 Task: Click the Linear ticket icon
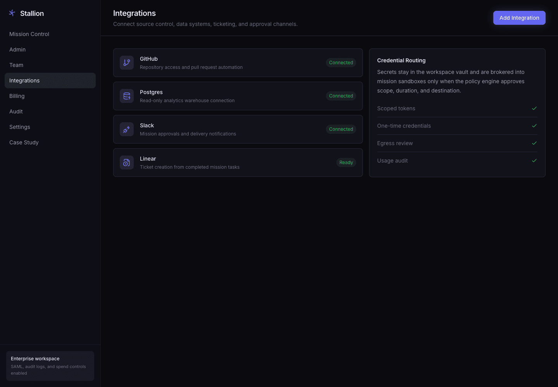pos(127,163)
